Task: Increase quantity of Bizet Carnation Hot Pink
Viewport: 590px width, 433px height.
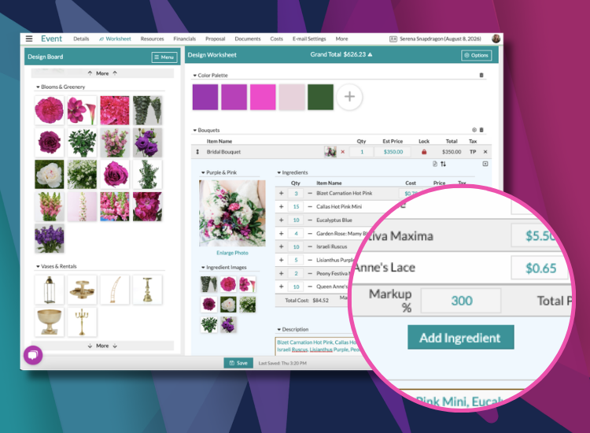Action: coord(281,193)
